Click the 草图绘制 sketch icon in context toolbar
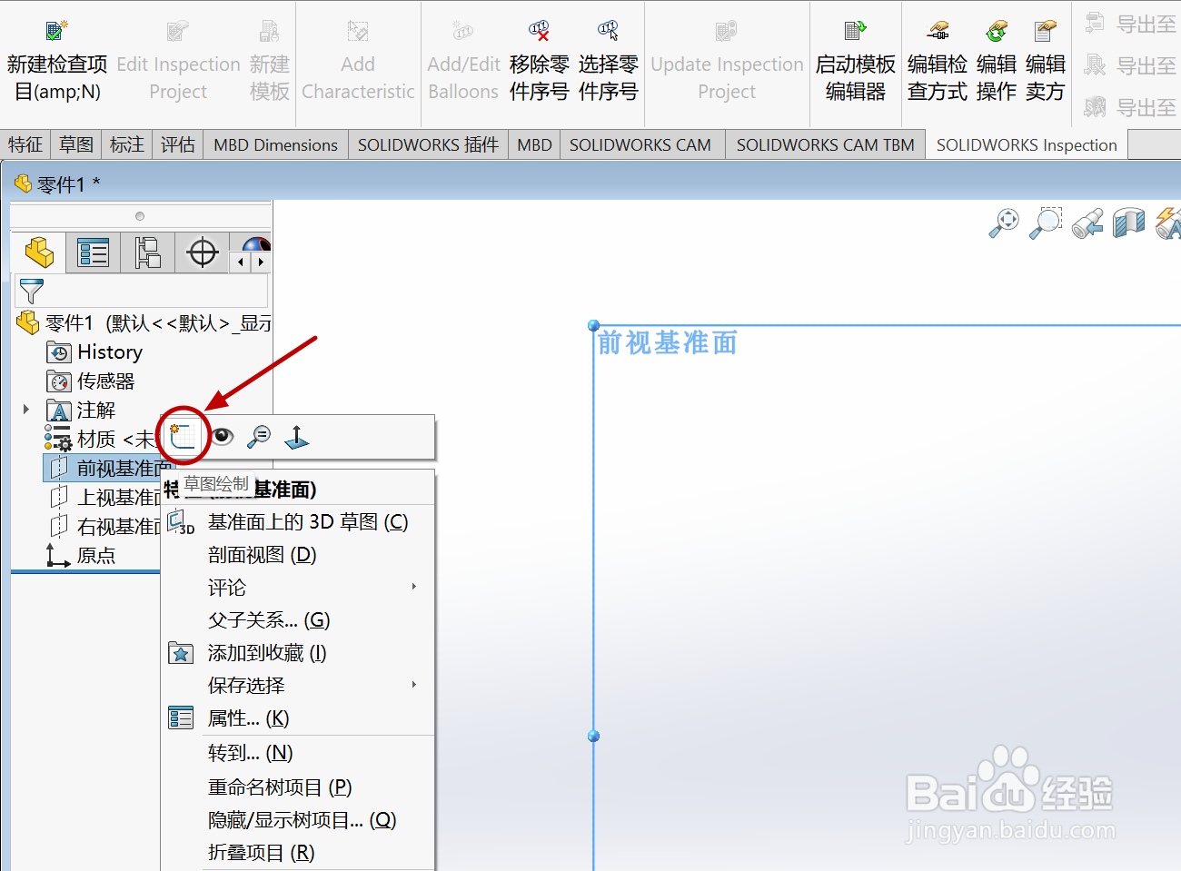 [183, 437]
